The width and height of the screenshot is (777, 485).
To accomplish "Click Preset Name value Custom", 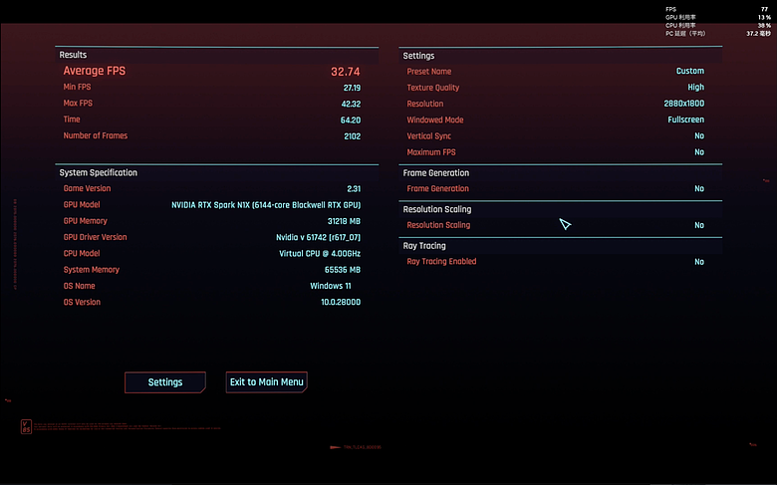I will 689,71.
